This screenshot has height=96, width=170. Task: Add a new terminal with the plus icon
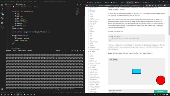tap(72, 51)
